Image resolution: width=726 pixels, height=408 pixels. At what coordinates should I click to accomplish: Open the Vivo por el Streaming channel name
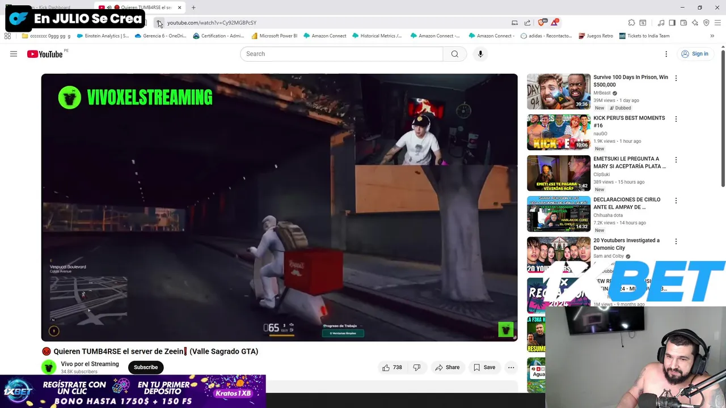pos(90,364)
